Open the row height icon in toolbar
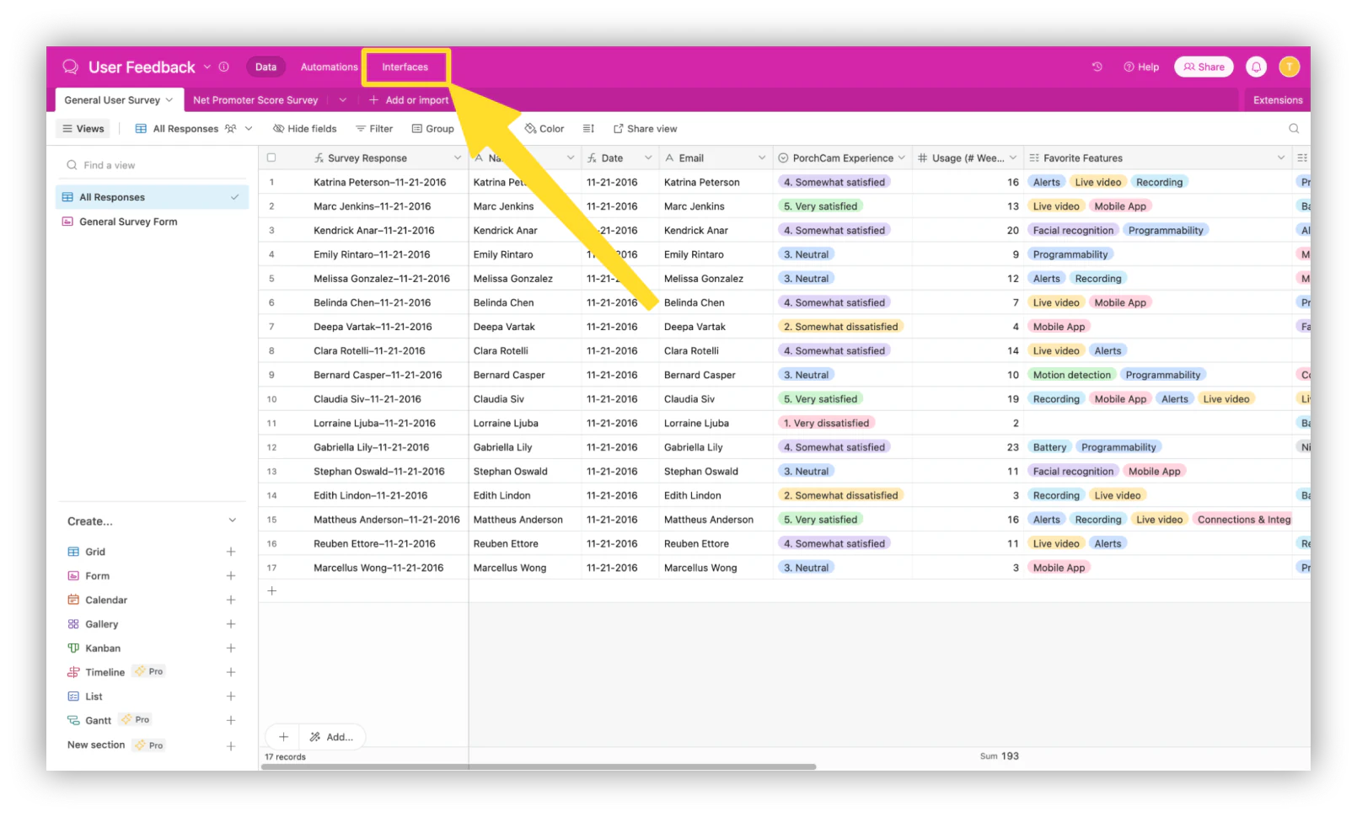1357x817 pixels. pyautogui.click(x=588, y=129)
